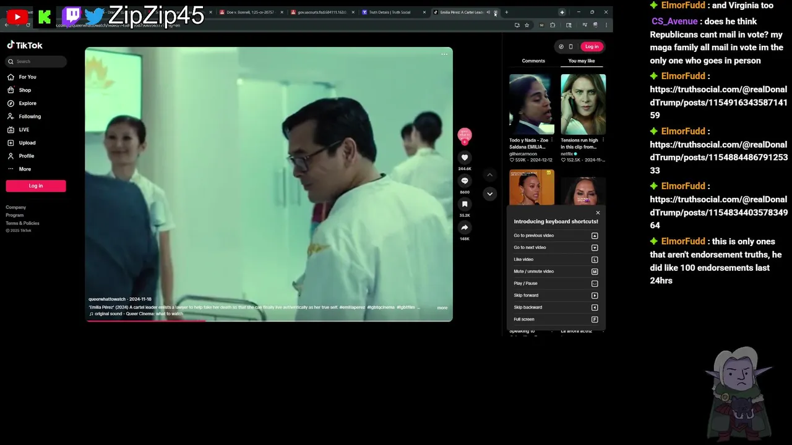Open comments with speech bubble icon

point(465,181)
